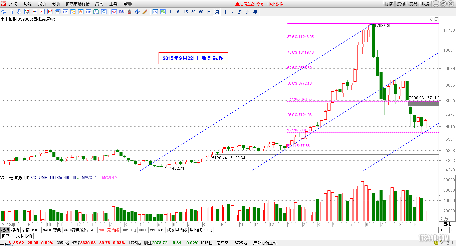Switch to daily 日 period
The image size is (456, 246).
[209, 12]
